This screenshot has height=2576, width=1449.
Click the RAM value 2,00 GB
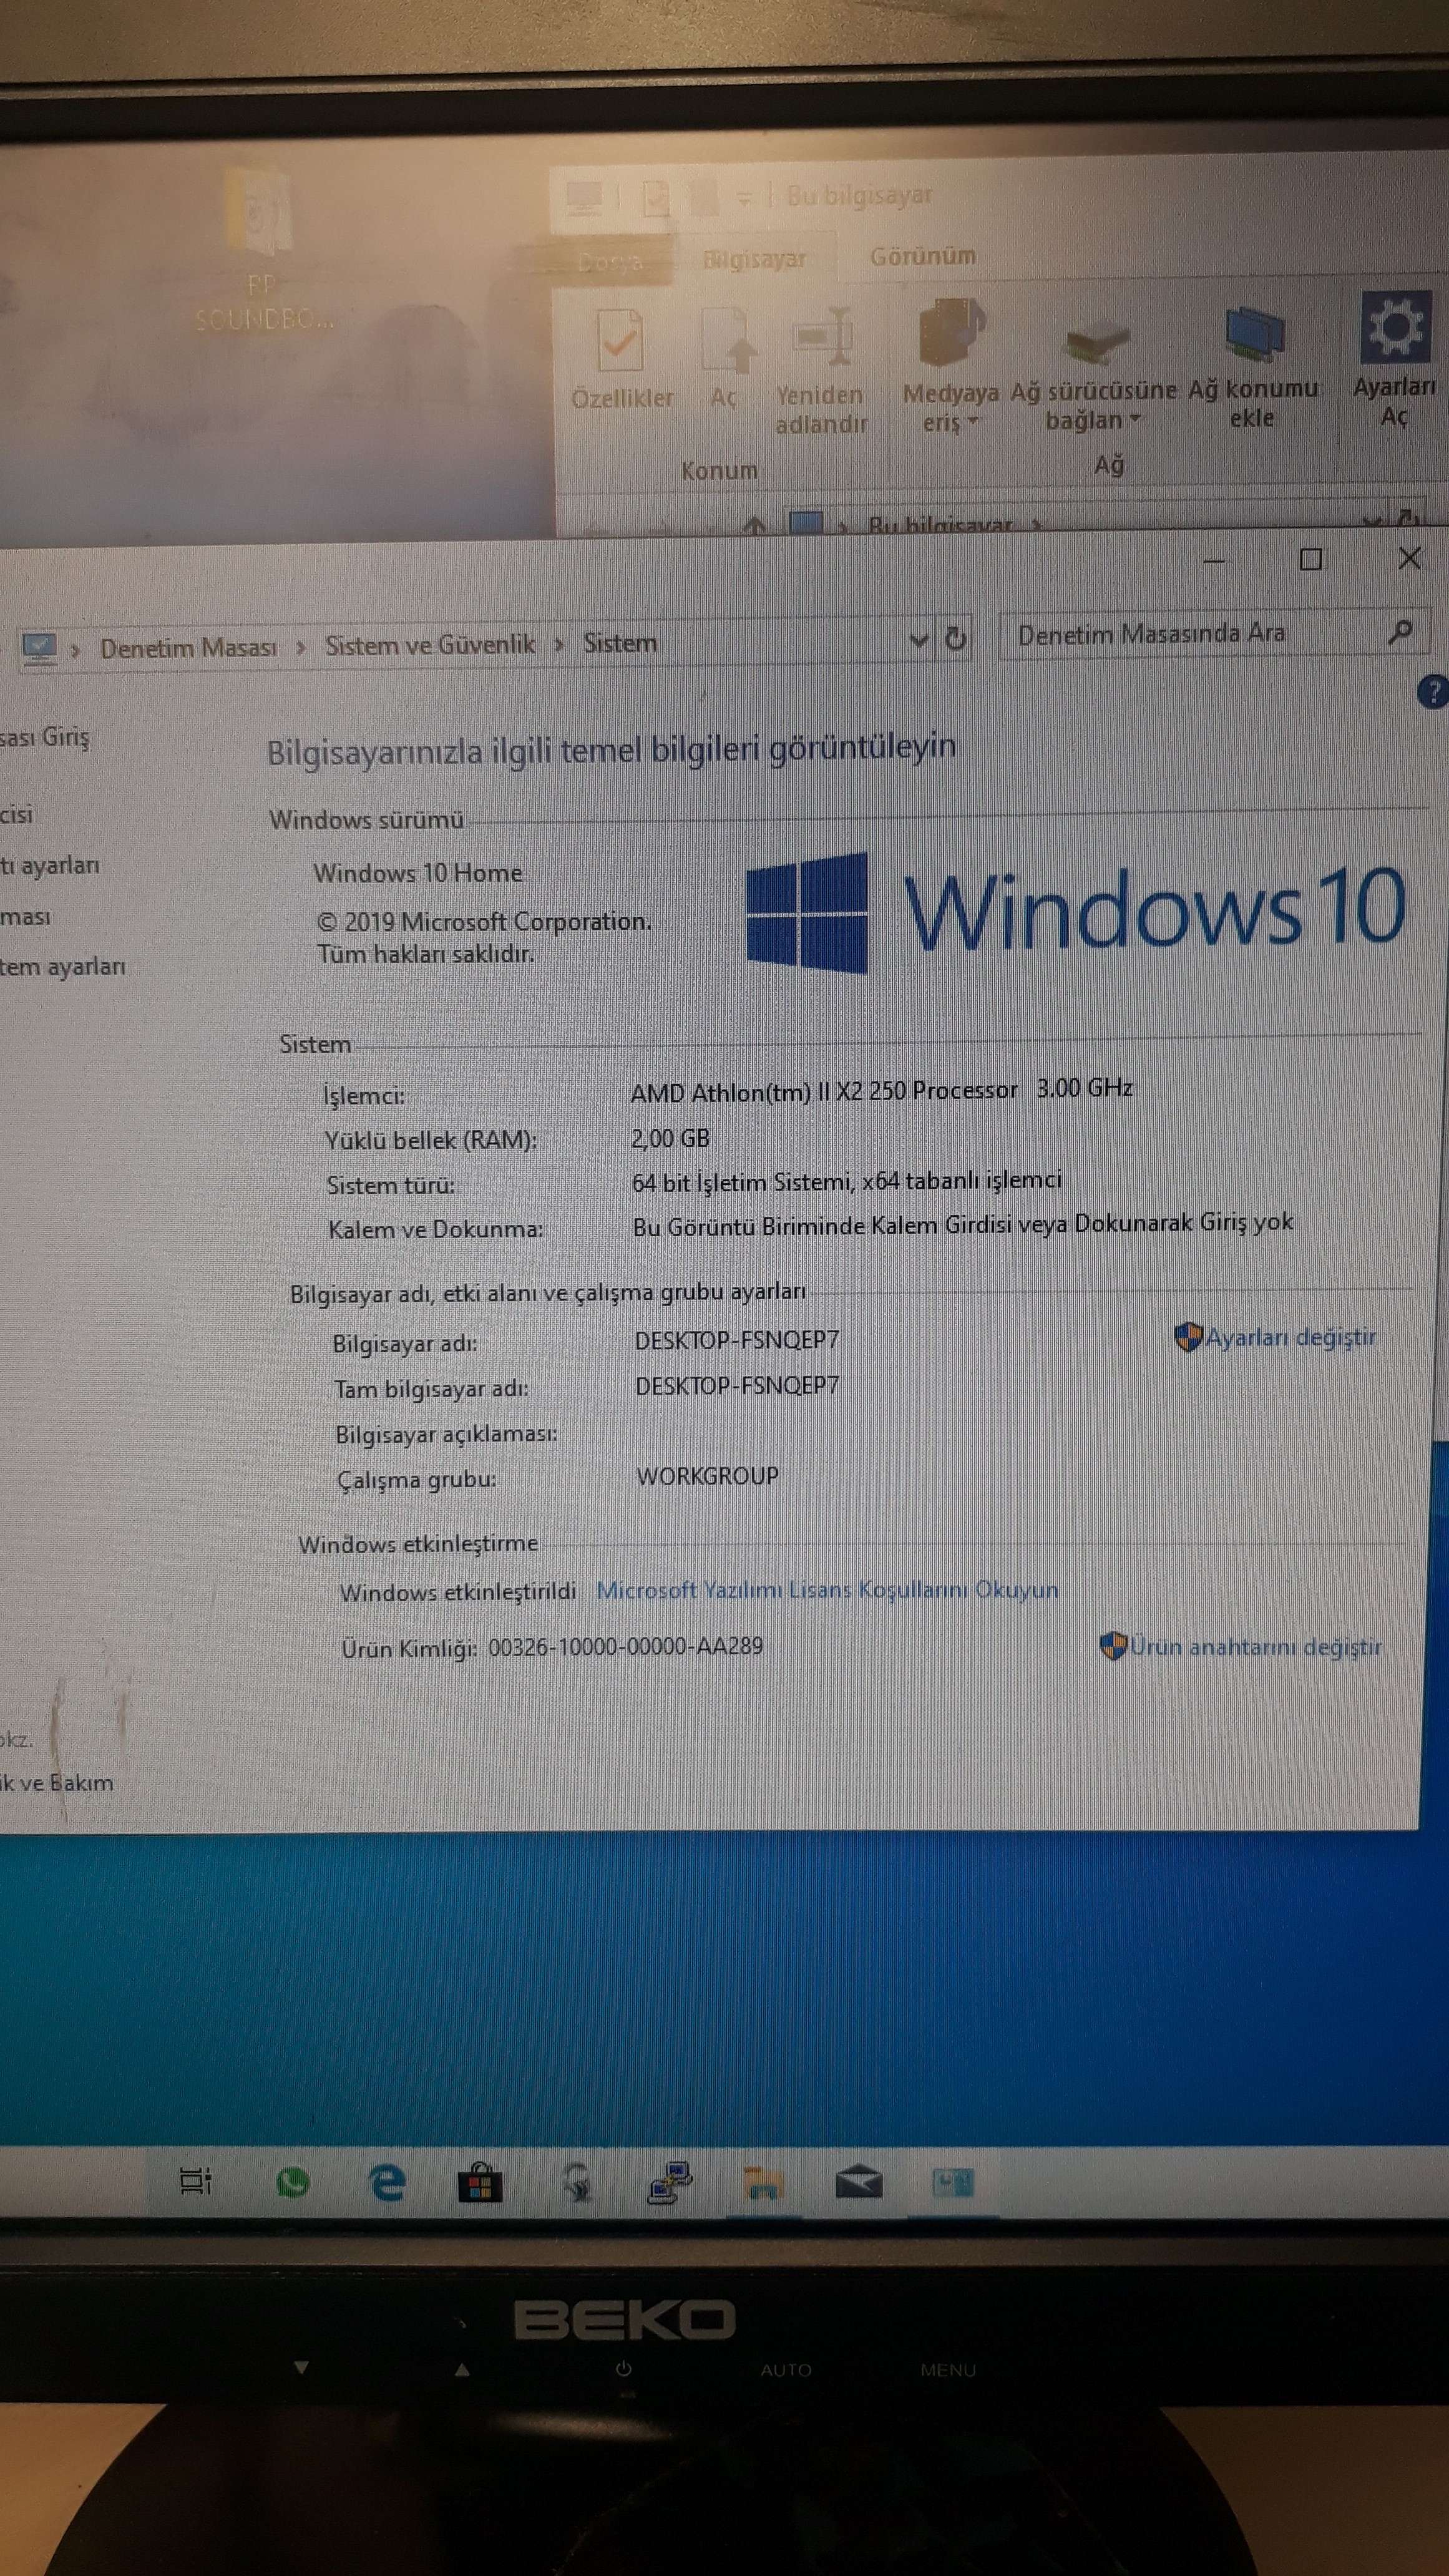click(x=670, y=1138)
